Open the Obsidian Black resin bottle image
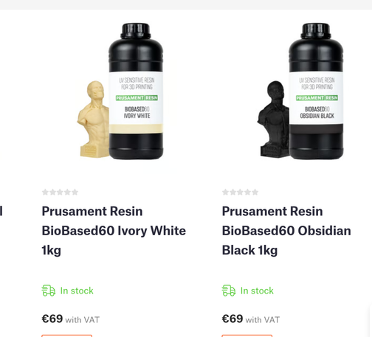 [x=316, y=91]
